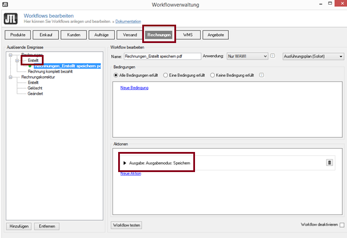Select Eine Bedingung erfüllt option

coord(166,75)
